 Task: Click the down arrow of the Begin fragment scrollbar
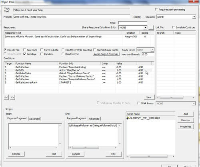(x=60, y=144)
